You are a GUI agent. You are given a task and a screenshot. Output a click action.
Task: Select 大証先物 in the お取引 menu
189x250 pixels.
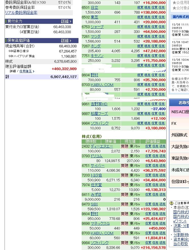click(x=179, y=147)
